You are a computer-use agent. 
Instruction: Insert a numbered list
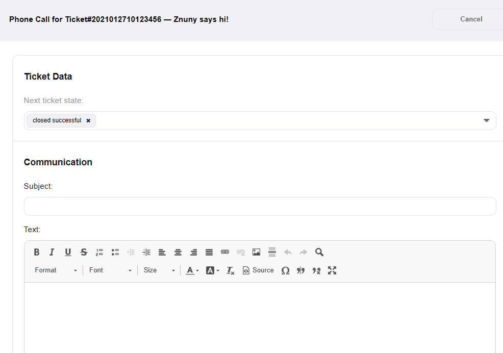[x=99, y=252]
